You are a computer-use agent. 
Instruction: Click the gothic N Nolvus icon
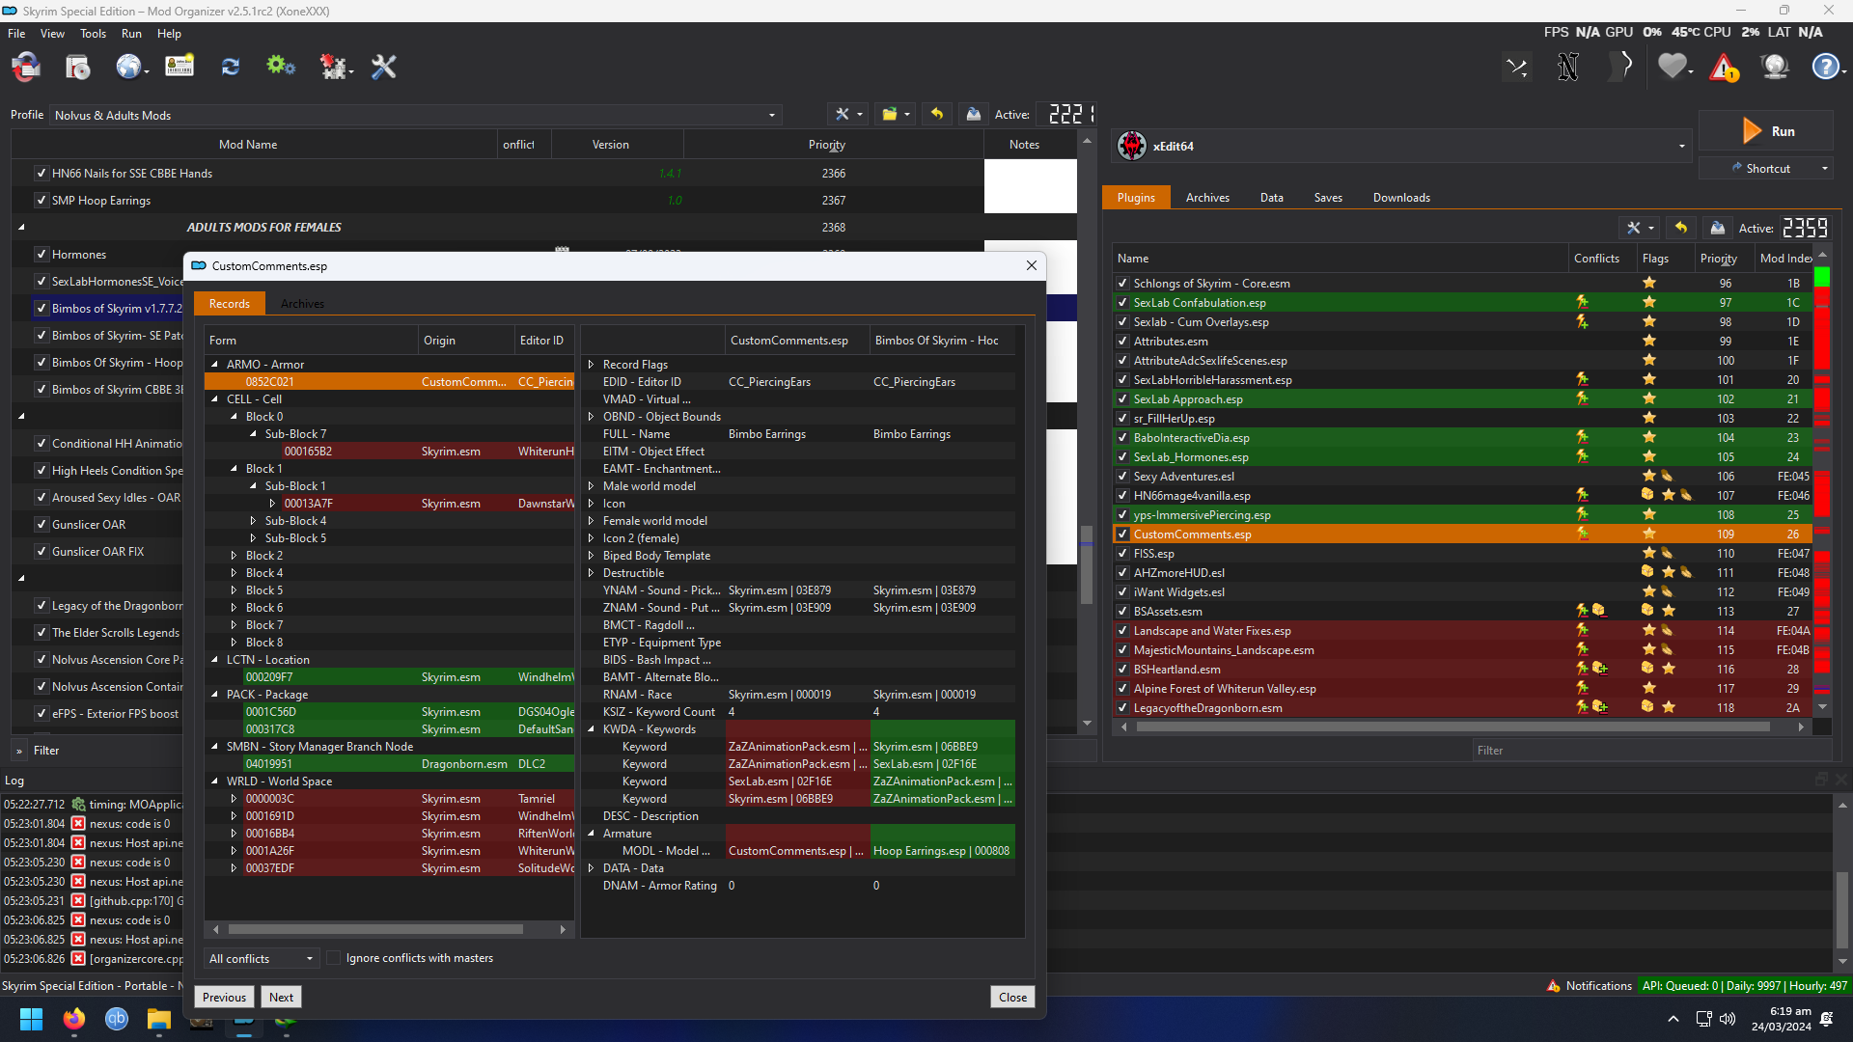coord(1568,67)
